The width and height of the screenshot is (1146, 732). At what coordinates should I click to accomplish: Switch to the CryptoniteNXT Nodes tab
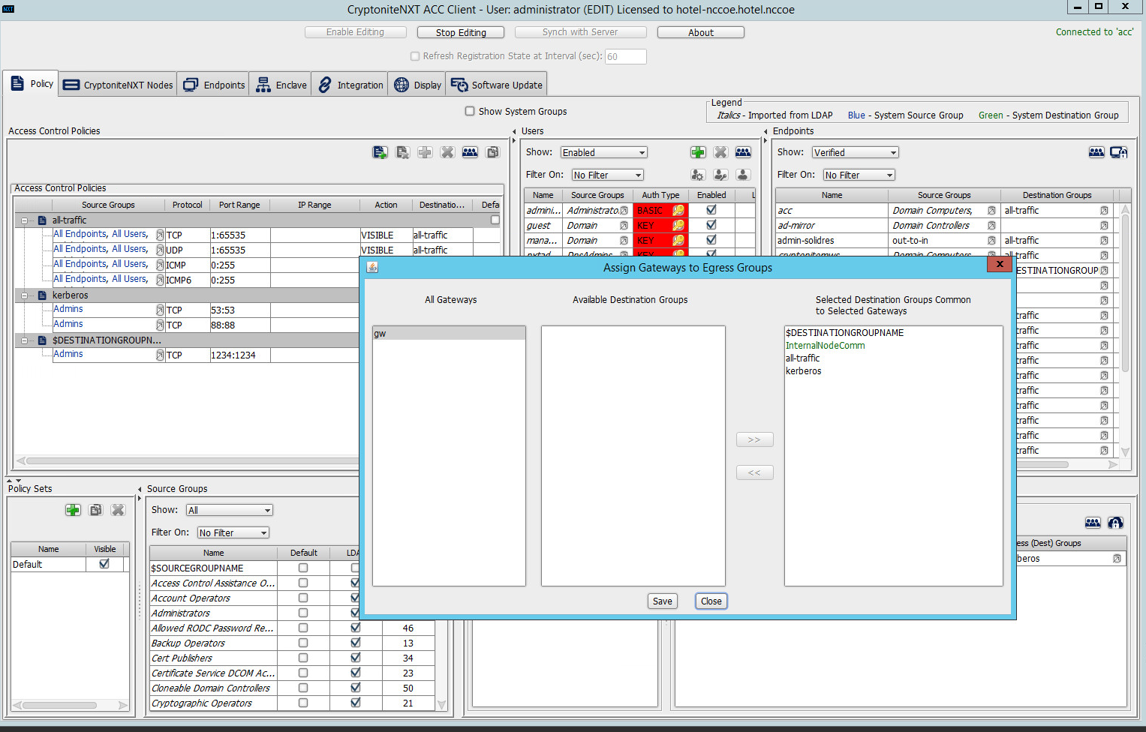click(x=119, y=85)
